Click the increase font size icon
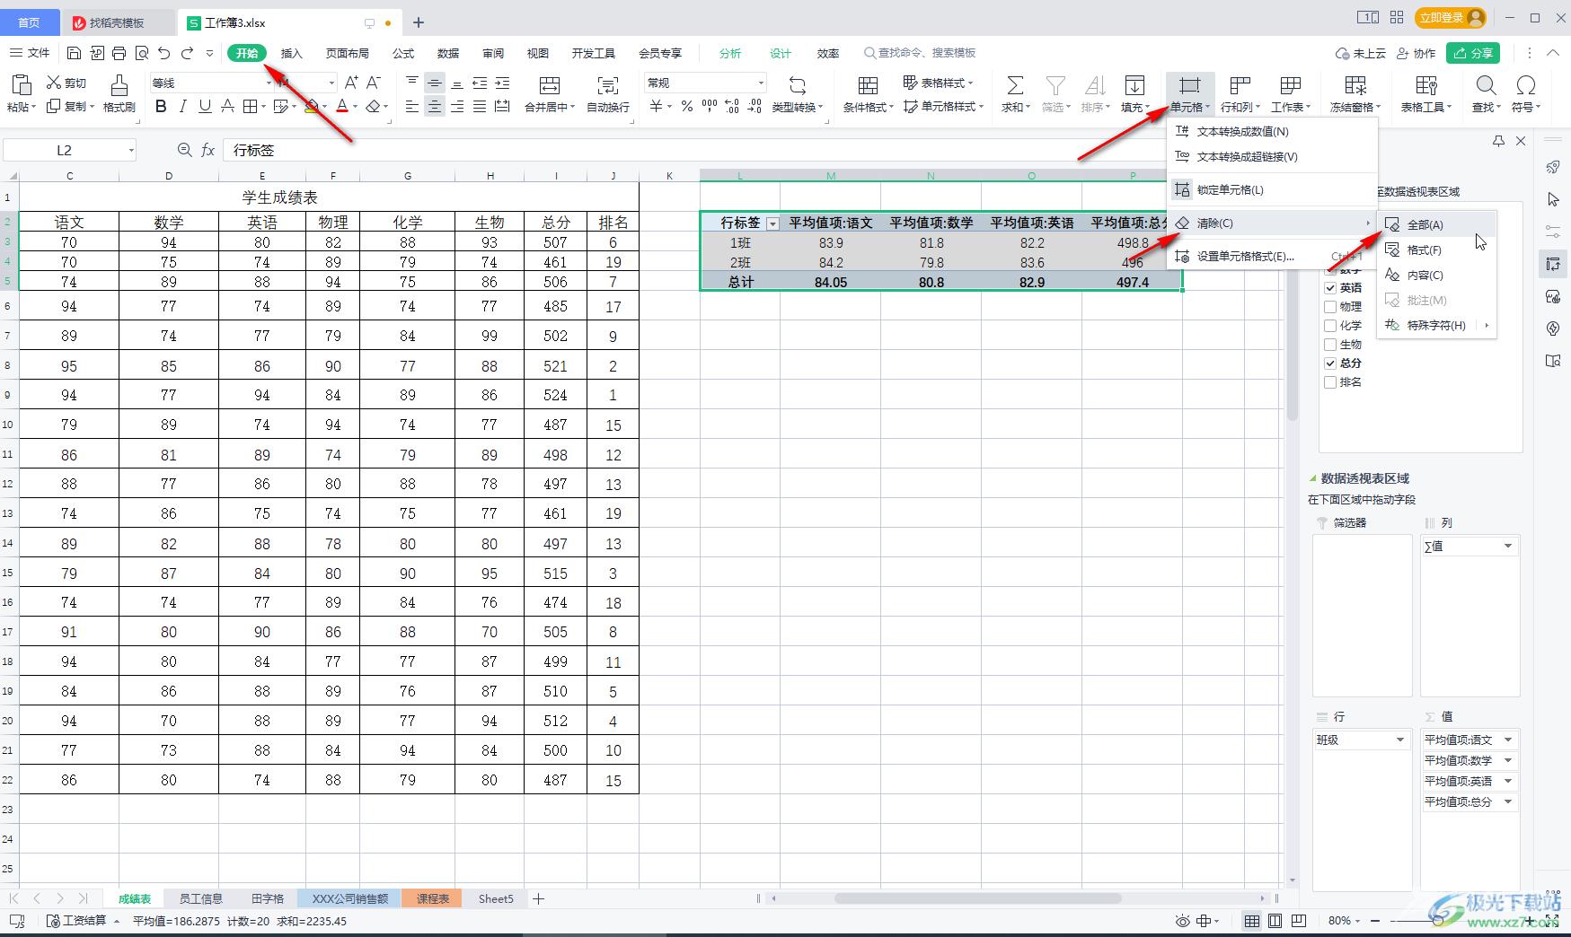This screenshot has width=1571, height=937. [x=351, y=83]
